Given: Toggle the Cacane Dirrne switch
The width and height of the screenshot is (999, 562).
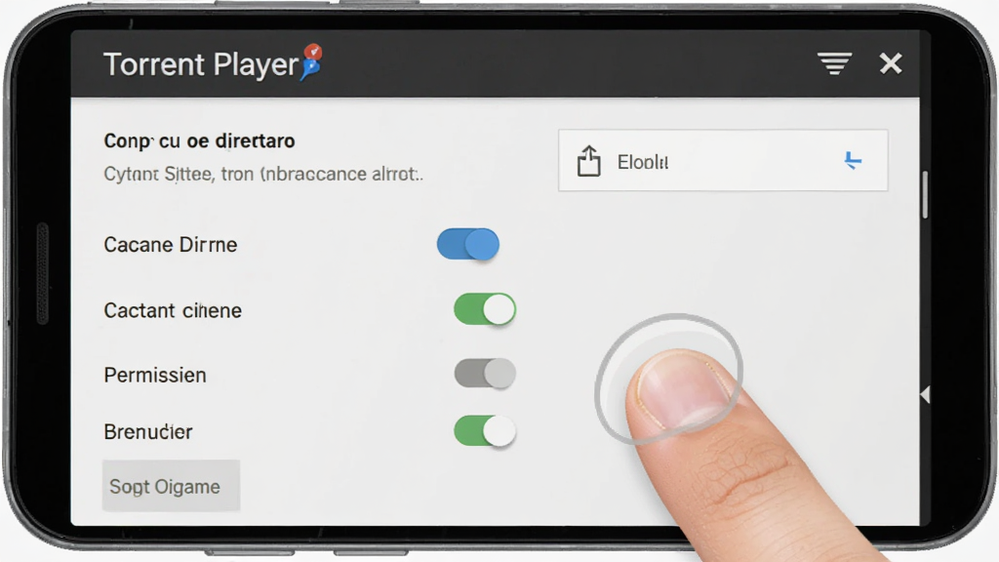Looking at the screenshot, I should point(468,244).
